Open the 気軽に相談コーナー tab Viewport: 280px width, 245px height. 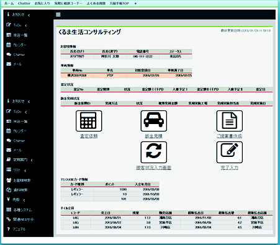(68, 4)
